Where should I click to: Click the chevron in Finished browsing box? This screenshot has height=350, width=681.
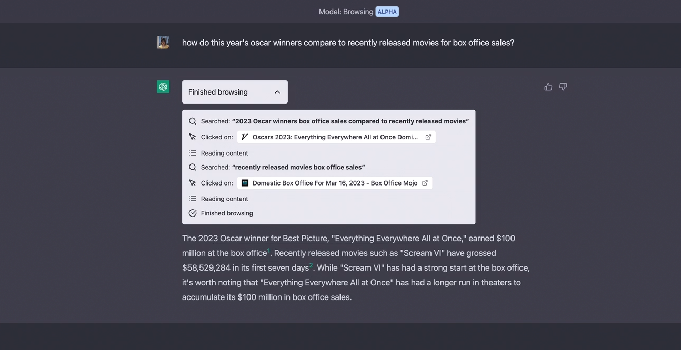click(x=277, y=92)
